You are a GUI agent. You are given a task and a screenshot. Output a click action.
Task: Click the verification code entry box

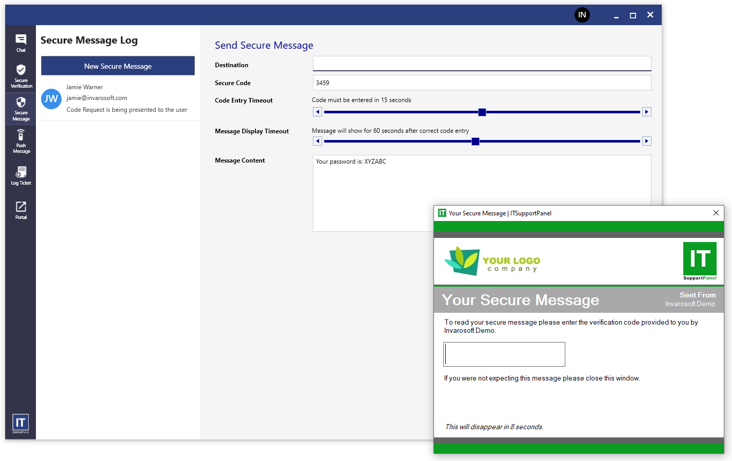504,354
